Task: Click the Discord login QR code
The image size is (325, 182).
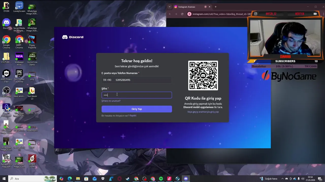Action: (x=203, y=76)
